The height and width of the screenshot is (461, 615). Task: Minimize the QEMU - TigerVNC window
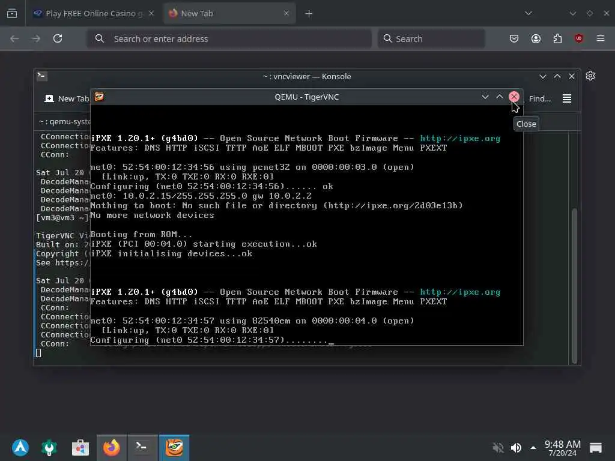485,97
